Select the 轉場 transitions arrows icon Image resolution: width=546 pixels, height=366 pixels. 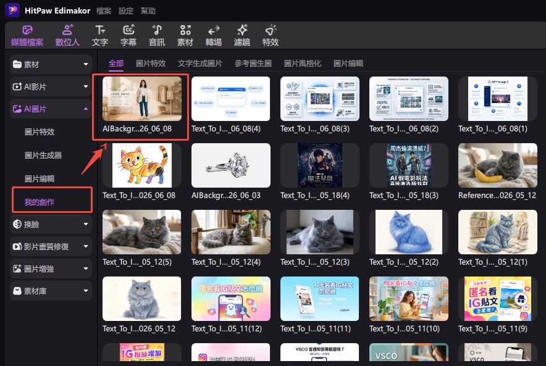pos(214,30)
